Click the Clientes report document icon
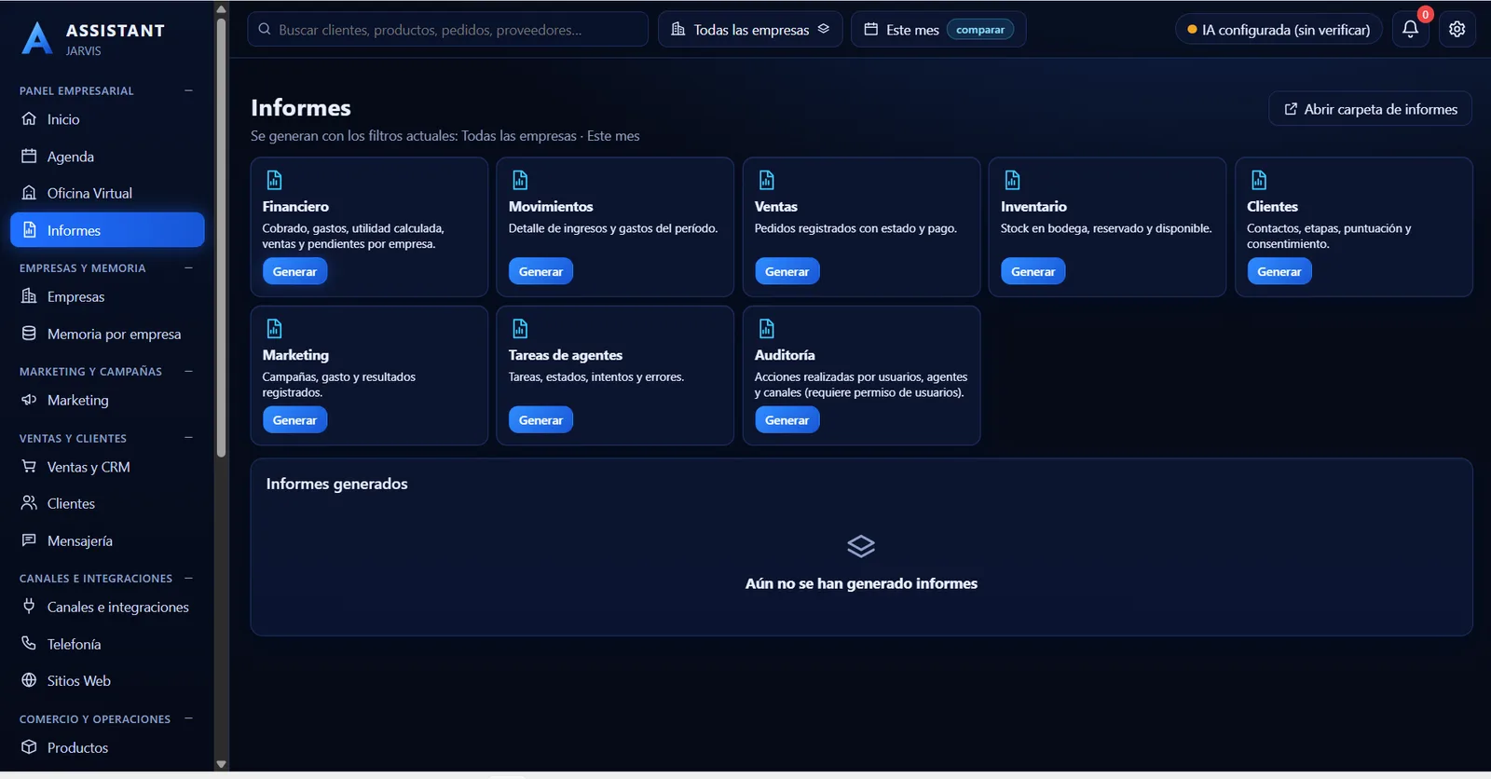Viewport: 1491px width, 779px height. [1258, 180]
